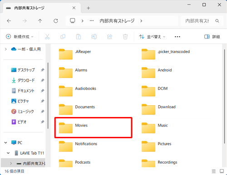Switch to details list view icon
This screenshot has width=227, height=175.
click(214, 171)
